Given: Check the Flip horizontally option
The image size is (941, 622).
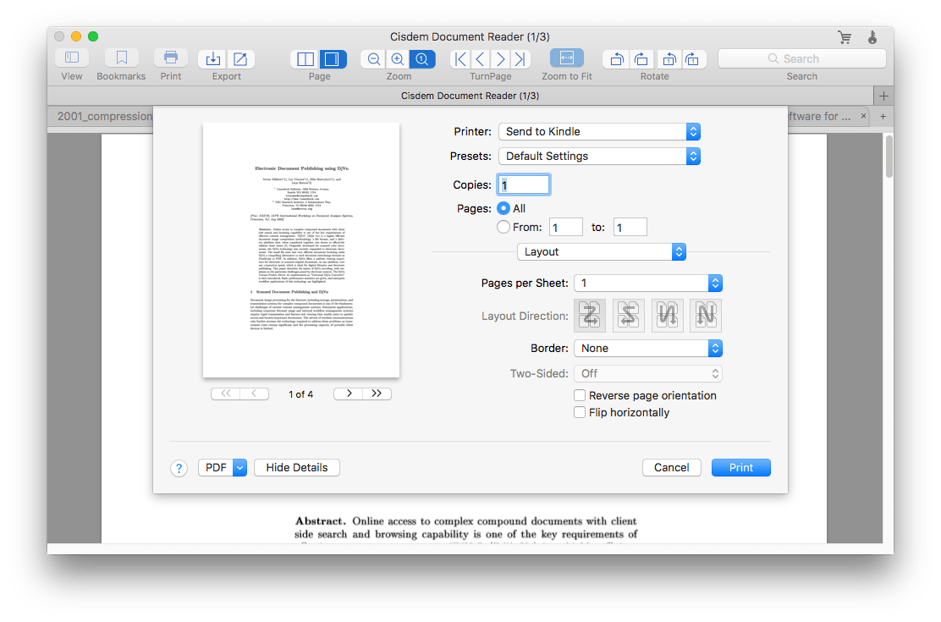Looking at the screenshot, I should [x=580, y=412].
